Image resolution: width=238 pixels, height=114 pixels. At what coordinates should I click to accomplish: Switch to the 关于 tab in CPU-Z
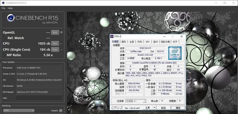click(x=175, y=42)
